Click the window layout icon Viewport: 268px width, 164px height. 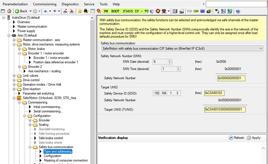tap(3, 11)
